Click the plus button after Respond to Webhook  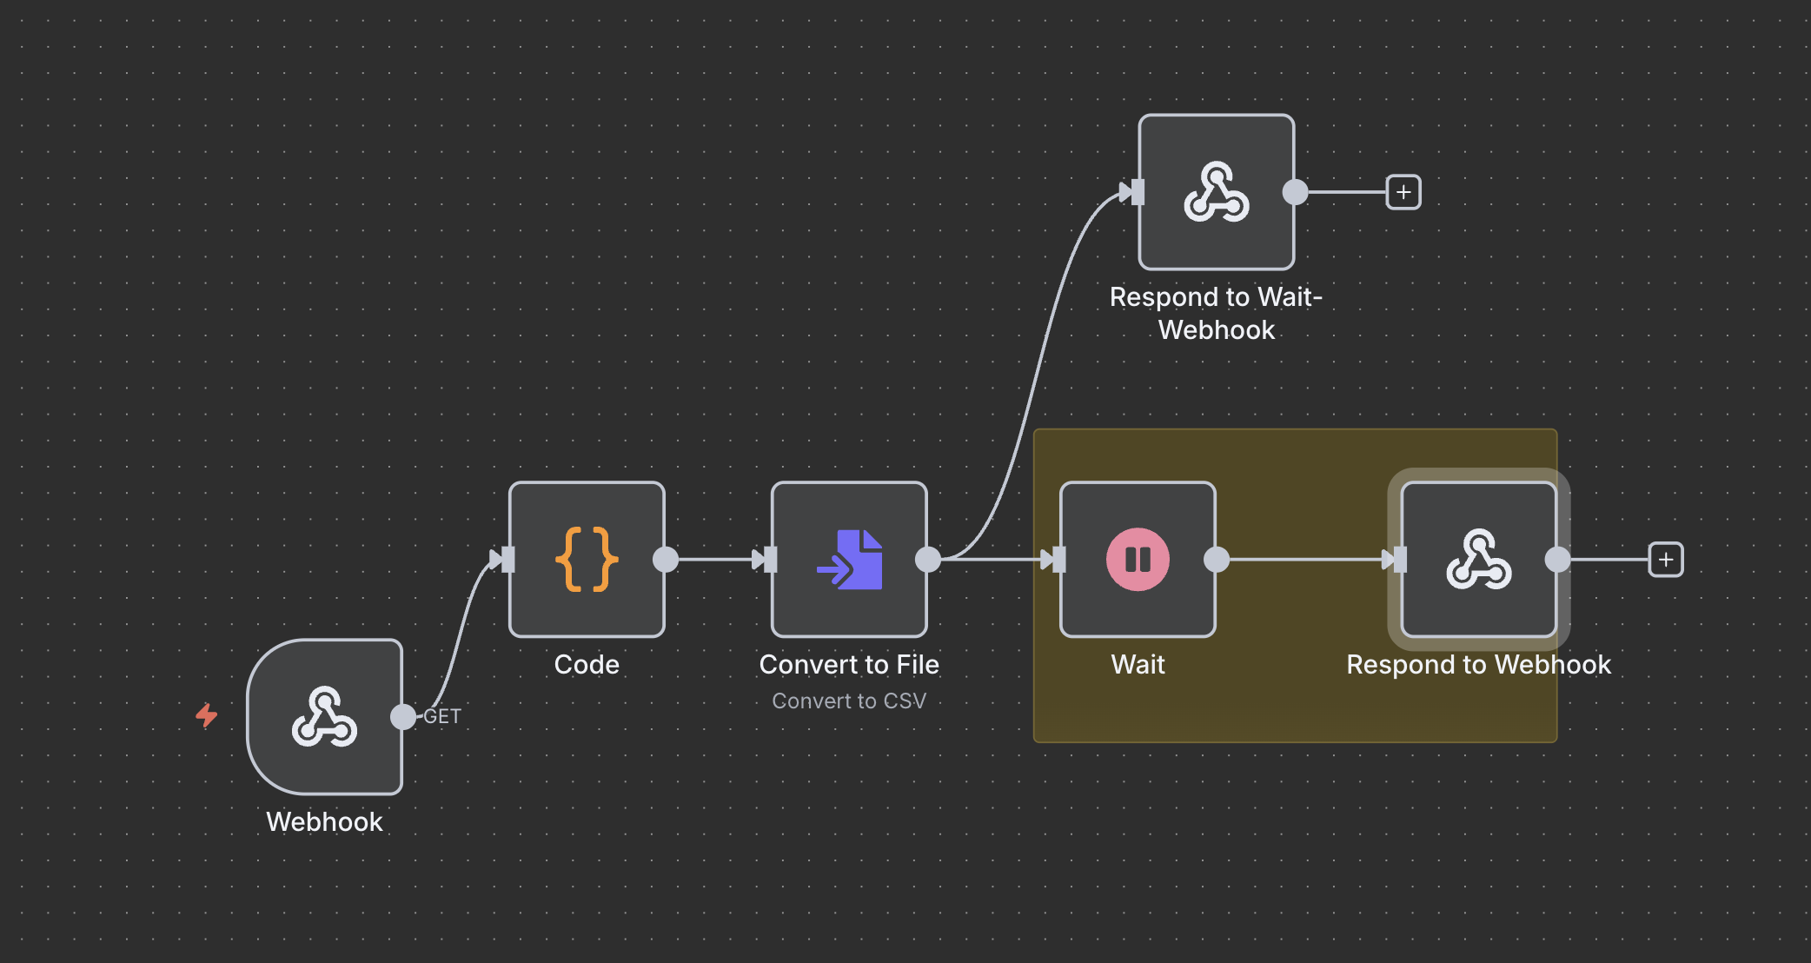click(1666, 560)
